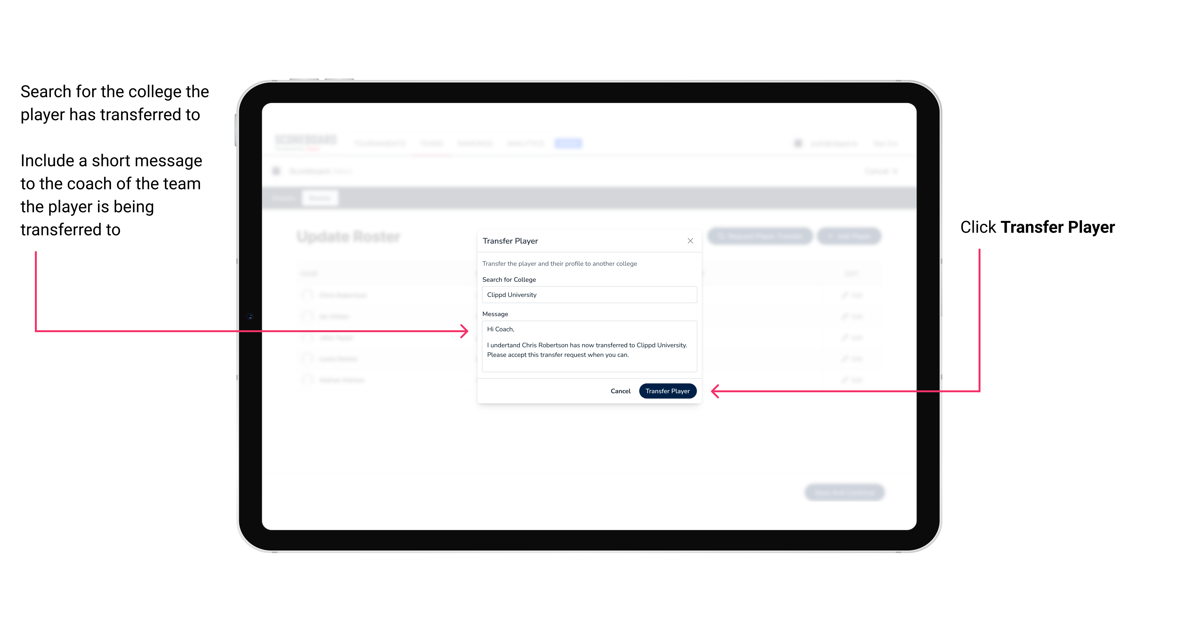Click the blurred bottom action button

pos(846,491)
